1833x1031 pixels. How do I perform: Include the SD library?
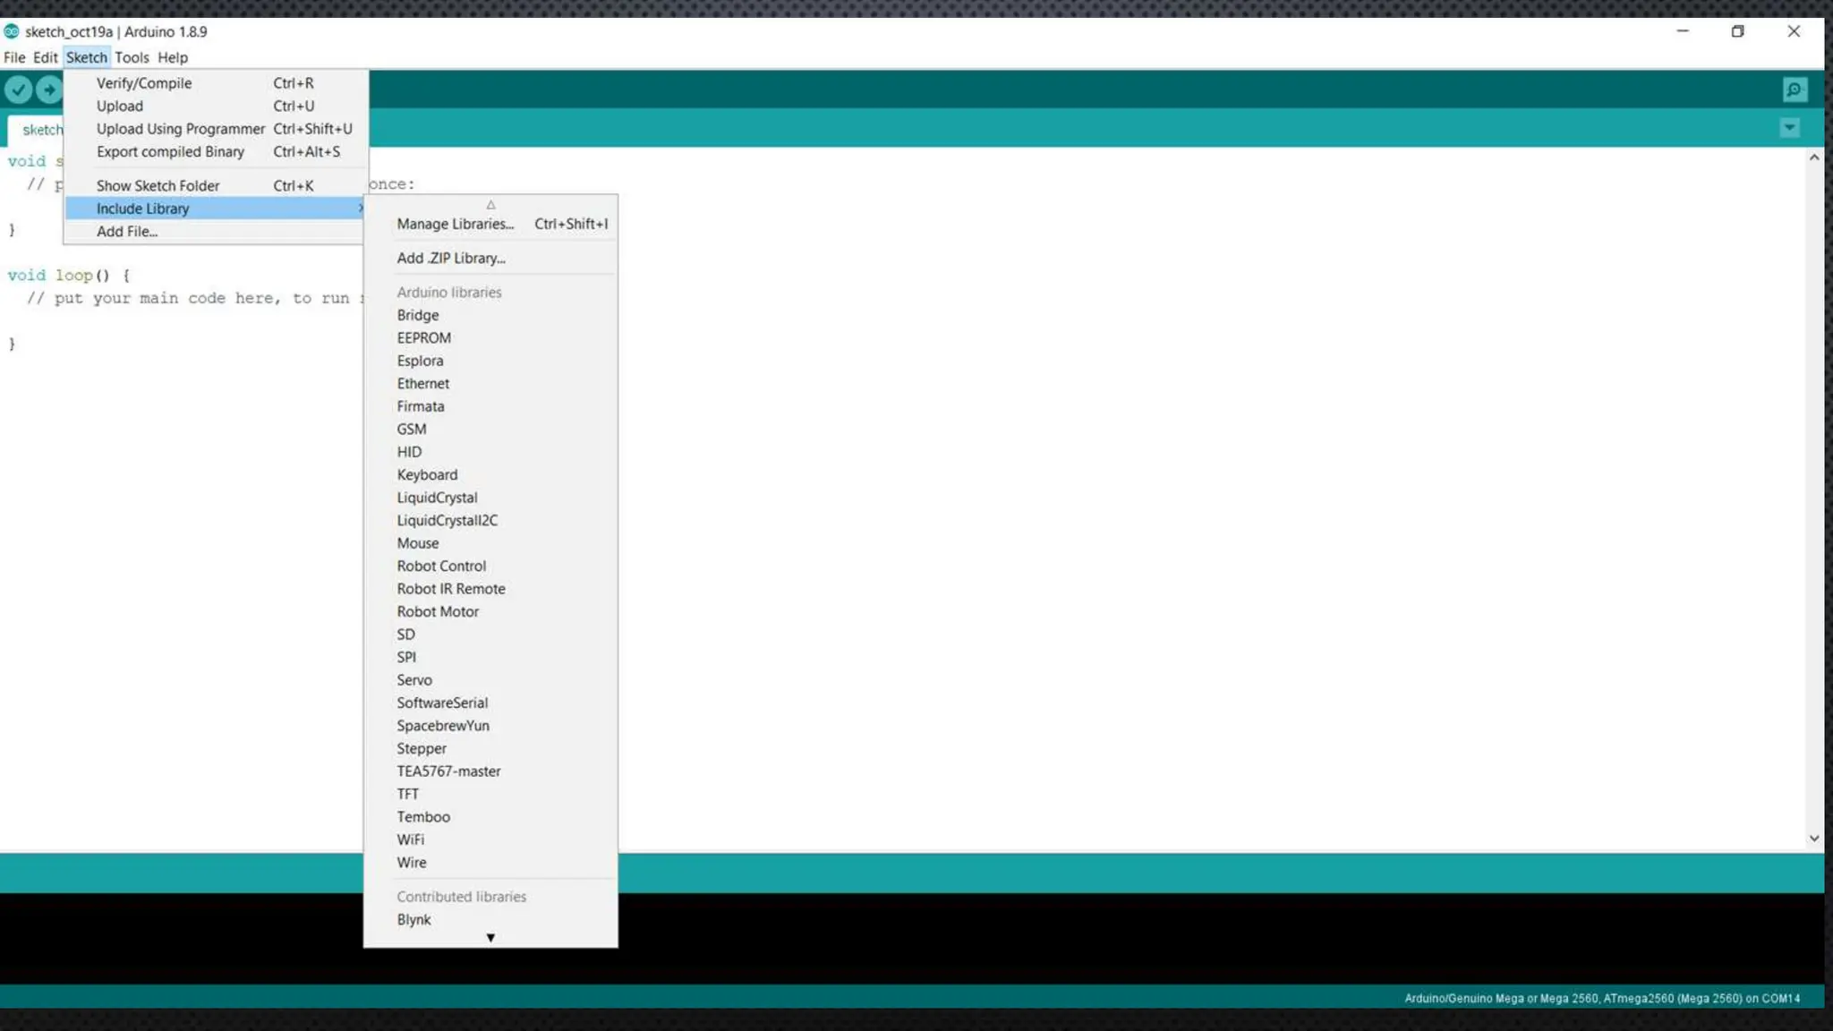[x=490, y=635]
